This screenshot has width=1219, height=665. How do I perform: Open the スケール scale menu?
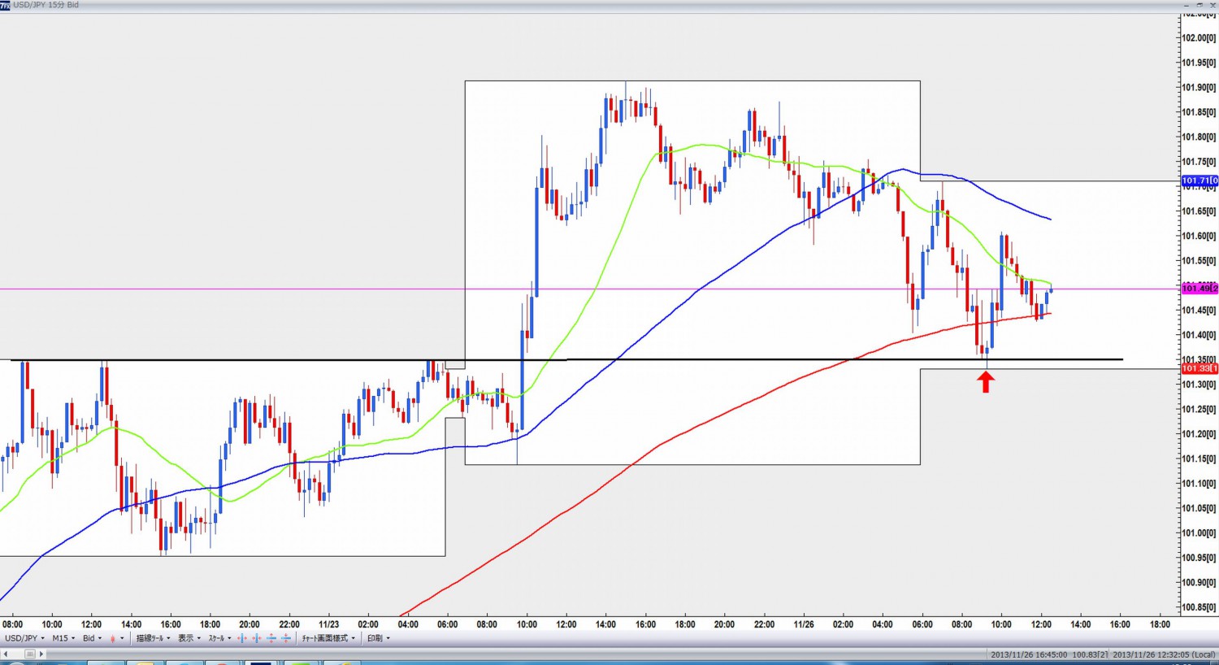219,638
